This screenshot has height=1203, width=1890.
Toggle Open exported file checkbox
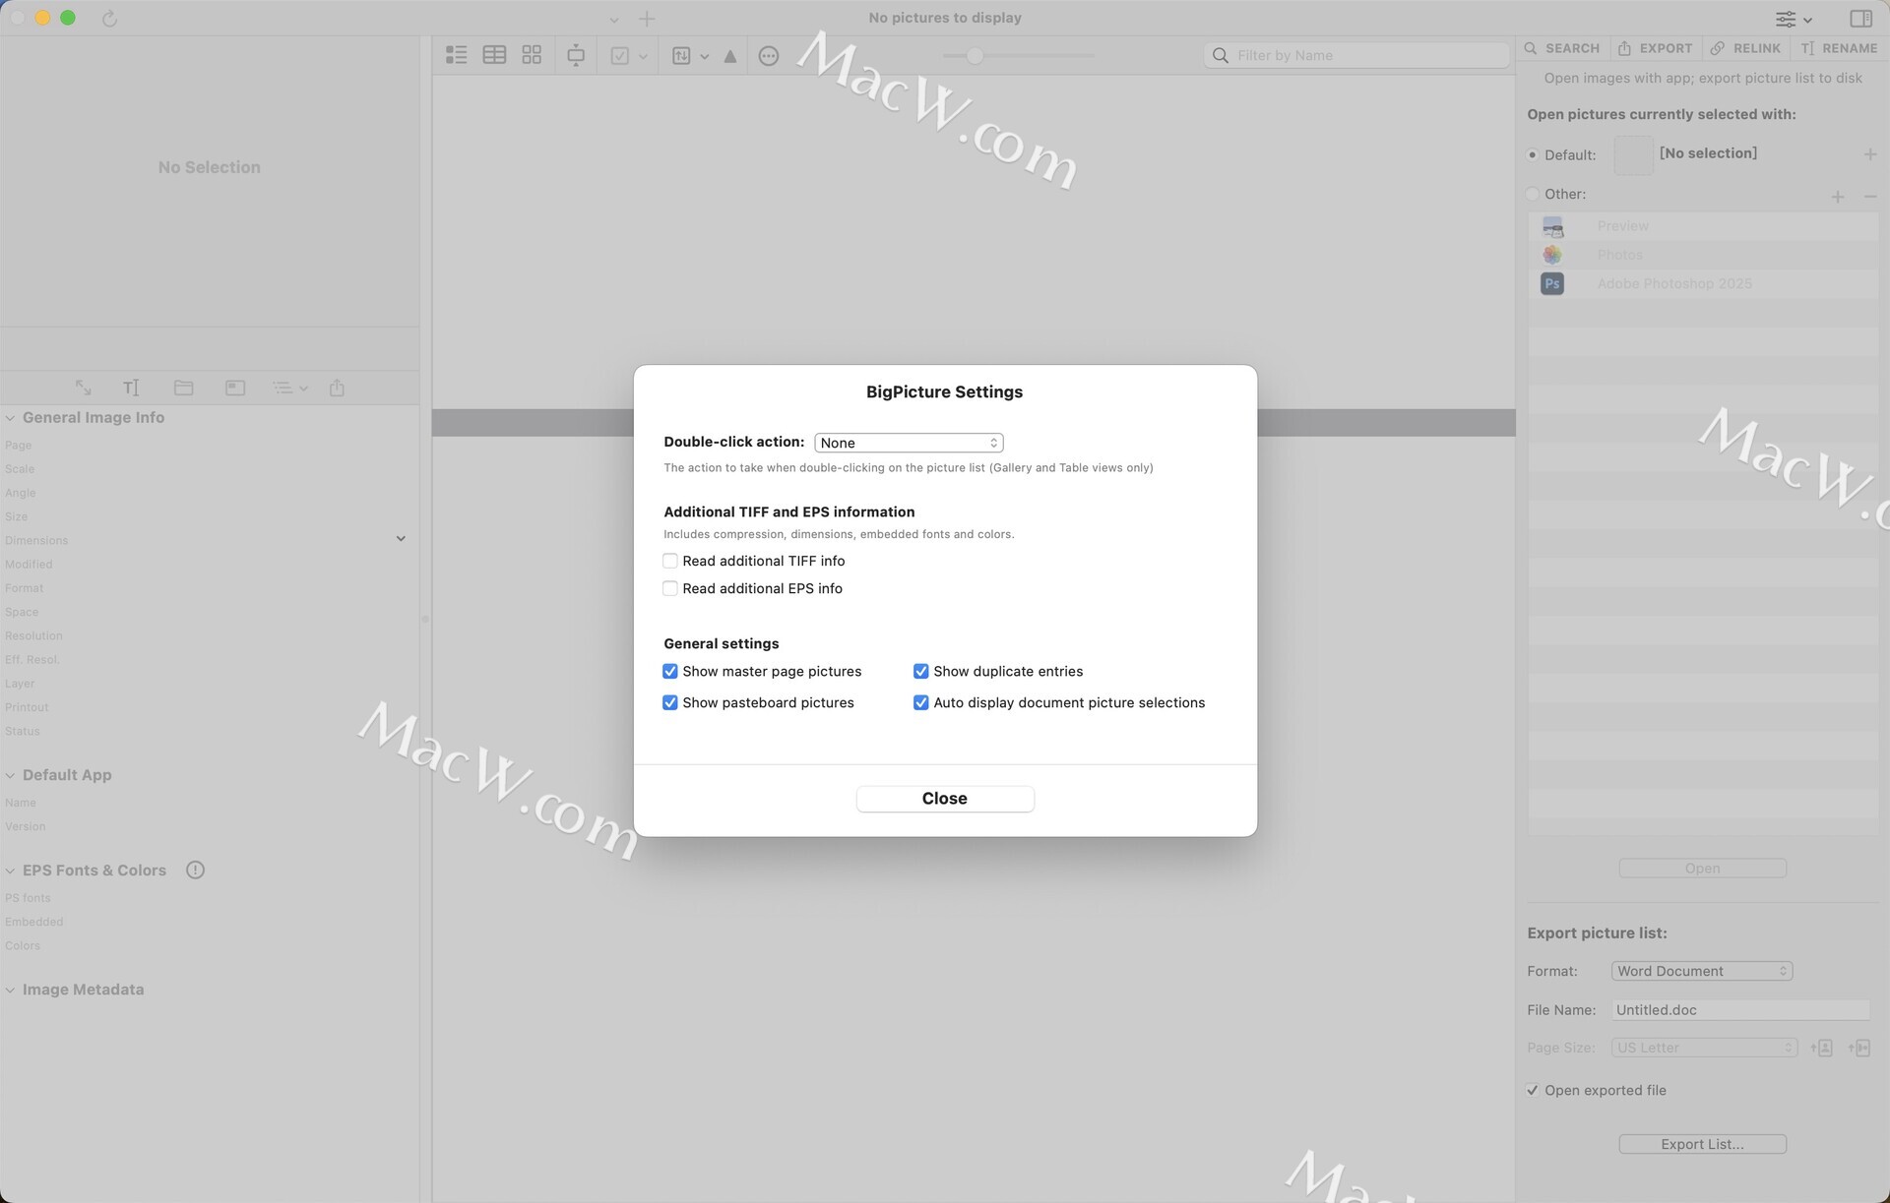click(1533, 1090)
